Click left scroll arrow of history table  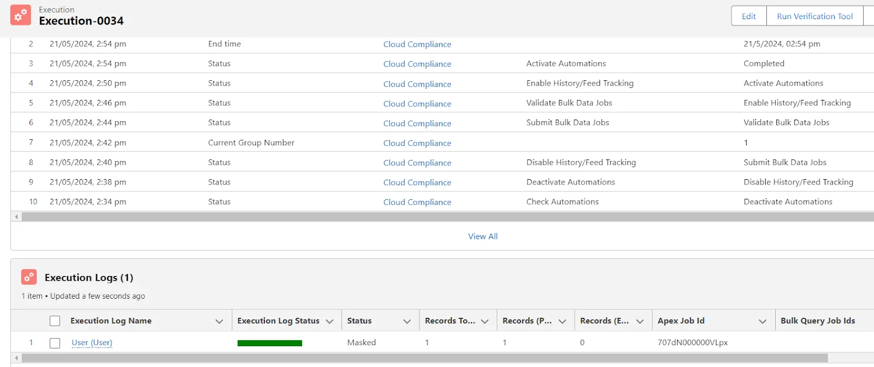click(16, 217)
